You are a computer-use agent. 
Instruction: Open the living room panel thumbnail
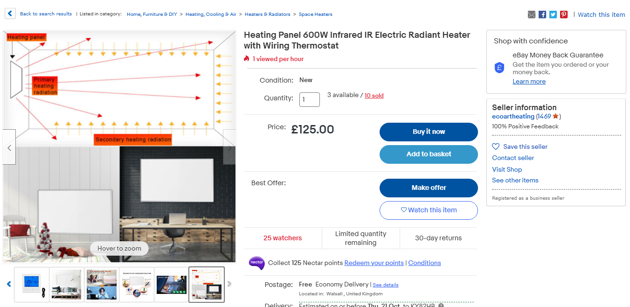[67, 284]
